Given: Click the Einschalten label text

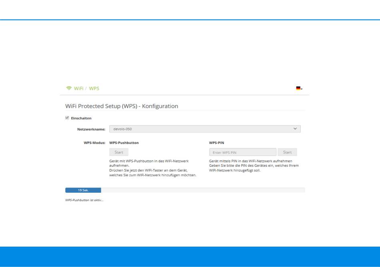Looking at the screenshot, I should coord(81,118).
